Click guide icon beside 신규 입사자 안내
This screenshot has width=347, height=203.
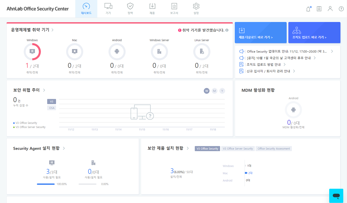(x=242, y=71)
